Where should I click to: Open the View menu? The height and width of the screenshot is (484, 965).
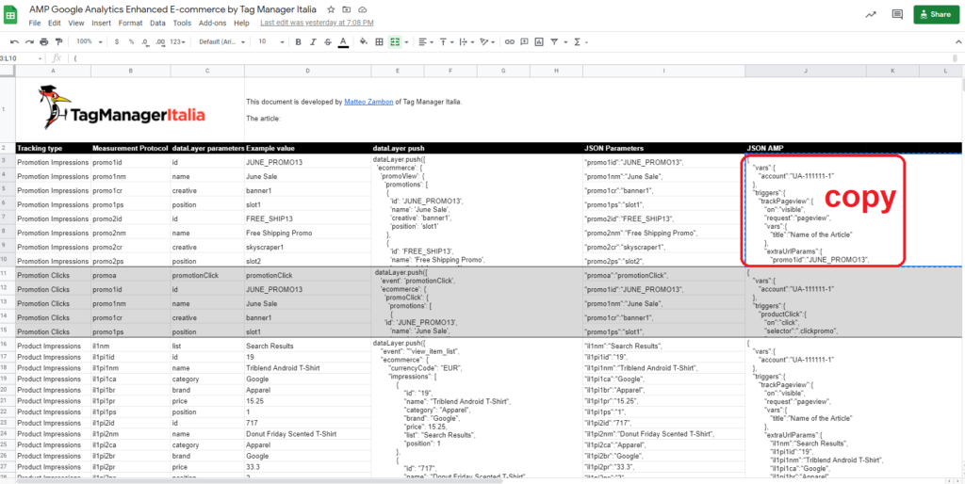(x=76, y=23)
